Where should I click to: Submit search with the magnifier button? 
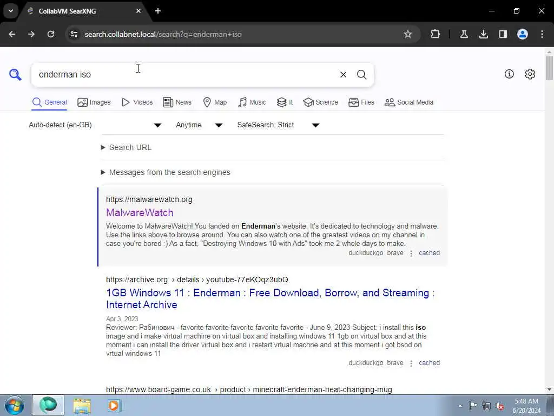click(x=361, y=75)
